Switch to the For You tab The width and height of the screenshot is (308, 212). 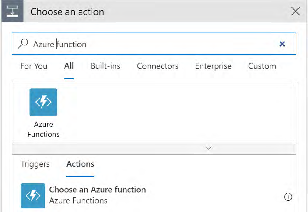coord(34,66)
